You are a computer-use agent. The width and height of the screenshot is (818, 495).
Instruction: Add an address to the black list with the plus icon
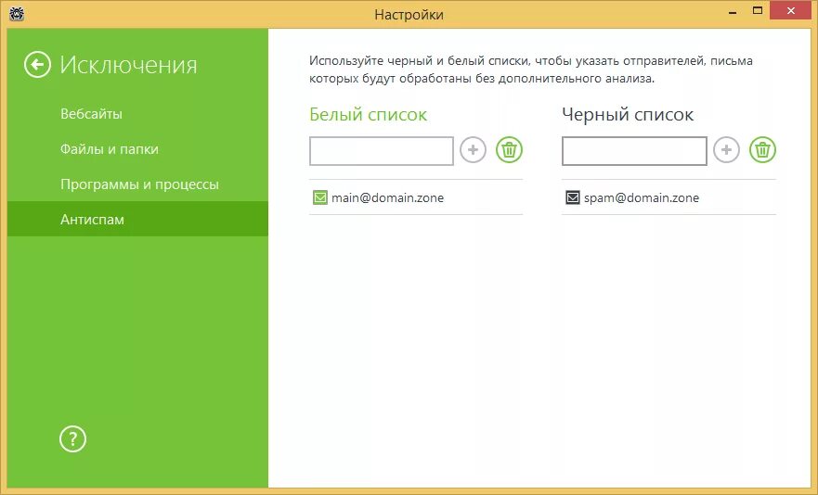coord(726,150)
